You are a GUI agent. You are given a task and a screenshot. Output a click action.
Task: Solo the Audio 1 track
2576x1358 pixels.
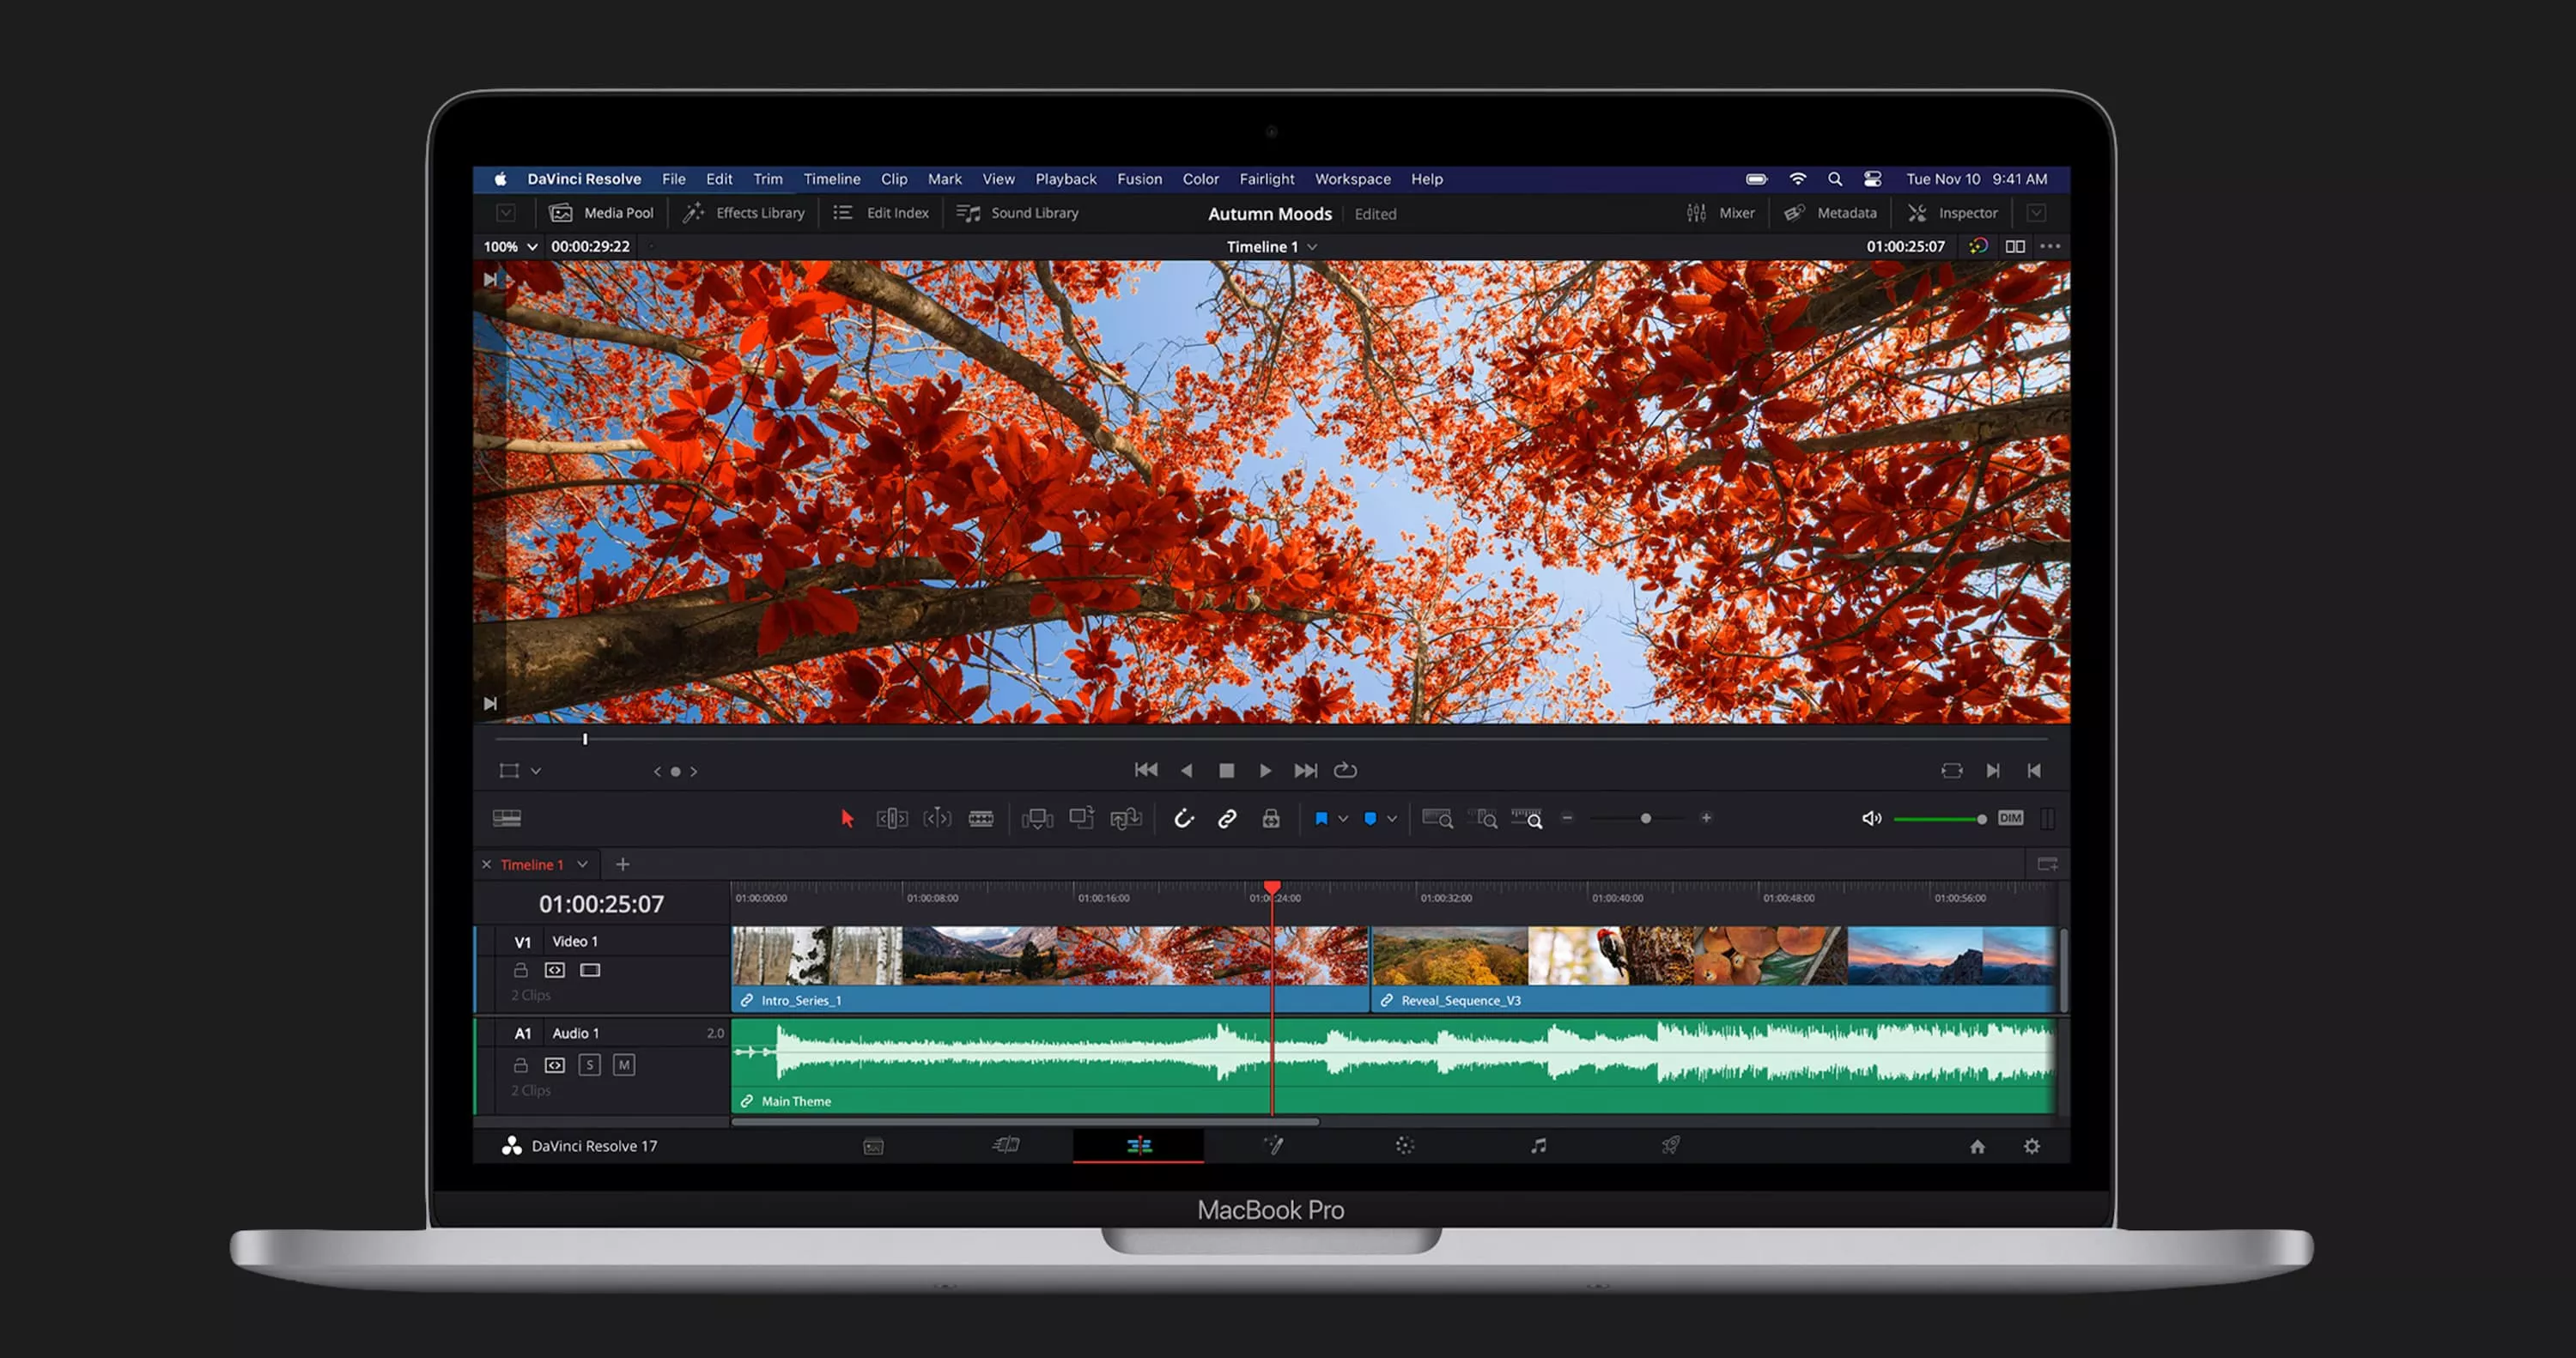[x=590, y=1065]
